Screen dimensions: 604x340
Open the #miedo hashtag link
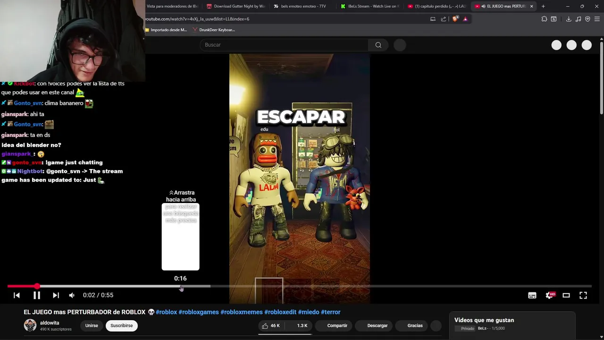[309, 312]
